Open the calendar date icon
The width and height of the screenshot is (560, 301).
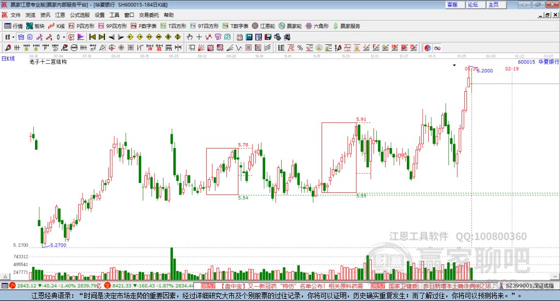pyautogui.click(x=240, y=37)
